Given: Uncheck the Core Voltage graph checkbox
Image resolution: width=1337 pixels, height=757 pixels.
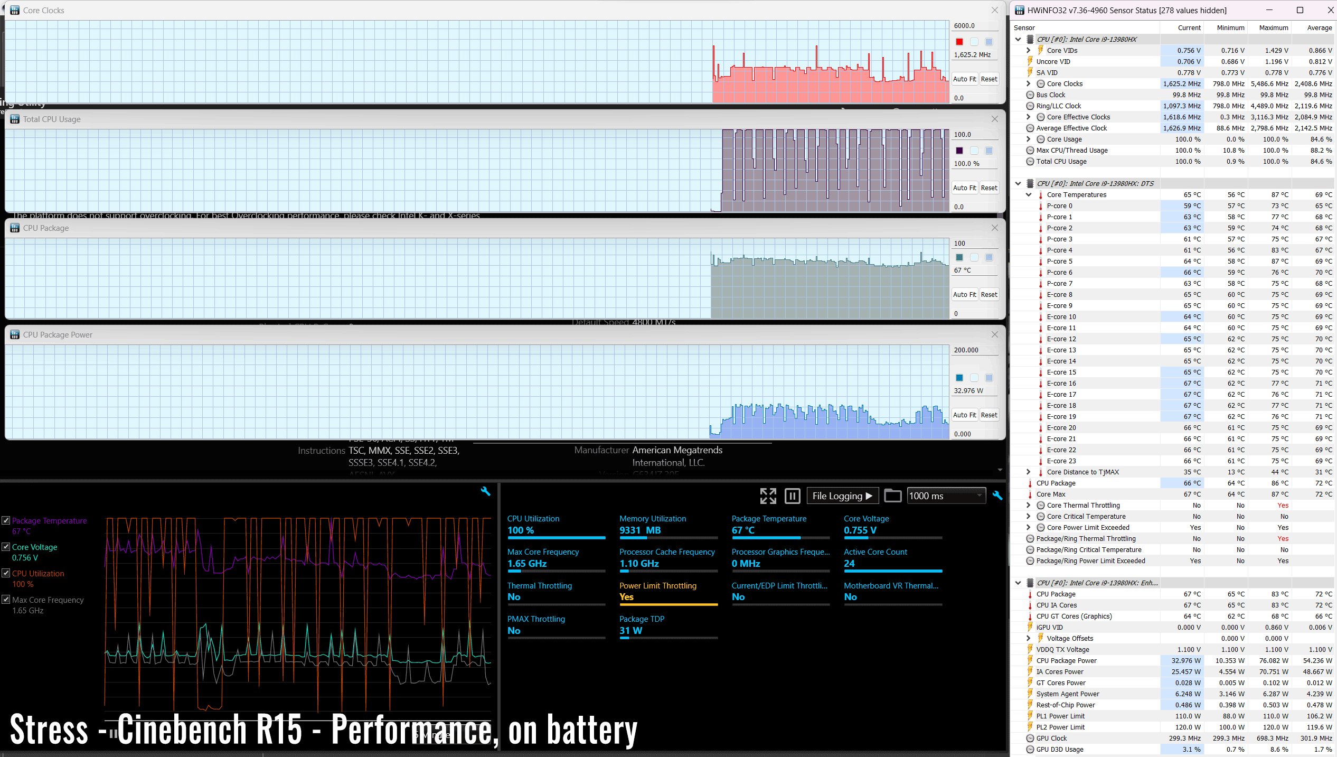Looking at the screenshot, I should tap(6, 547).
